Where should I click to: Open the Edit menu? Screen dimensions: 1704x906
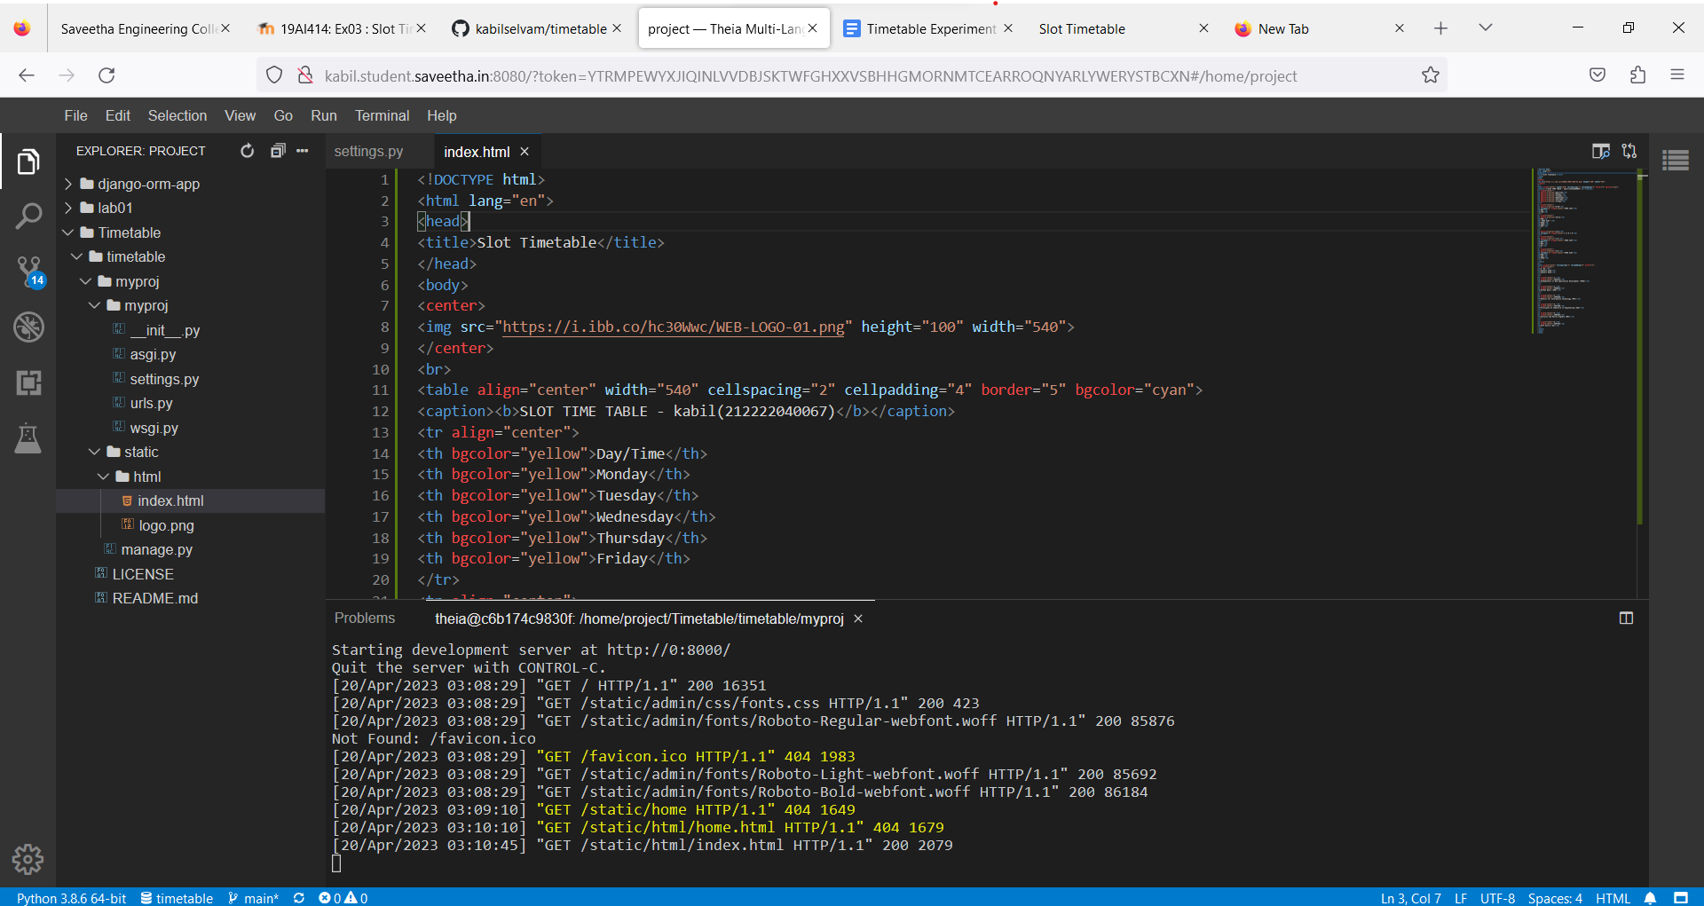click(x=118, y=115)
